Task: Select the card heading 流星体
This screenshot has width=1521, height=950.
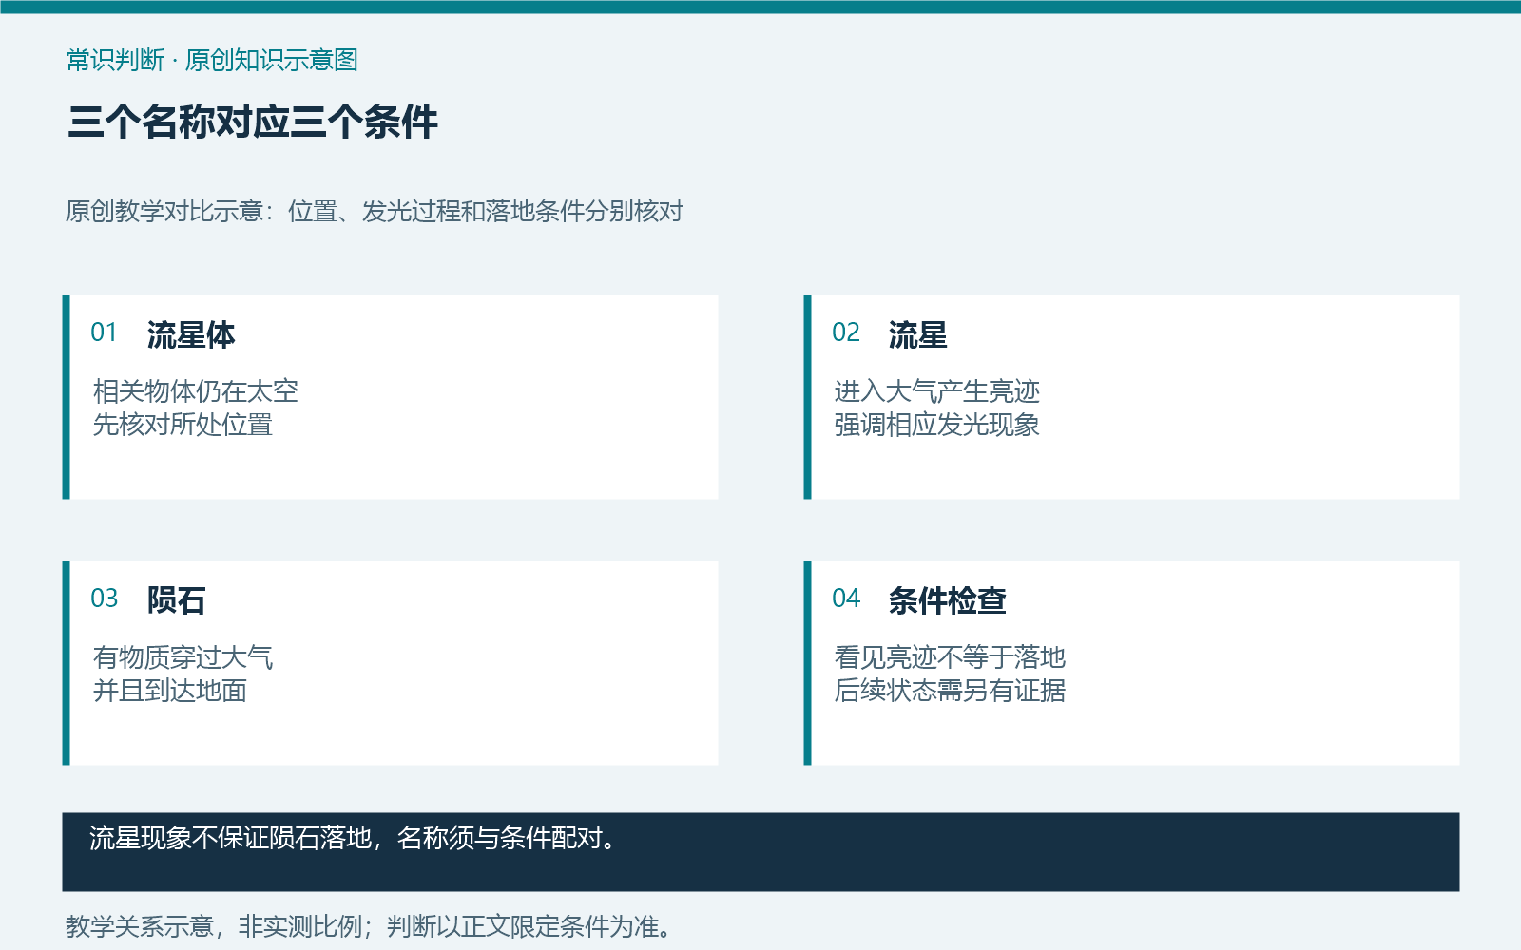Action: [191, 334]
